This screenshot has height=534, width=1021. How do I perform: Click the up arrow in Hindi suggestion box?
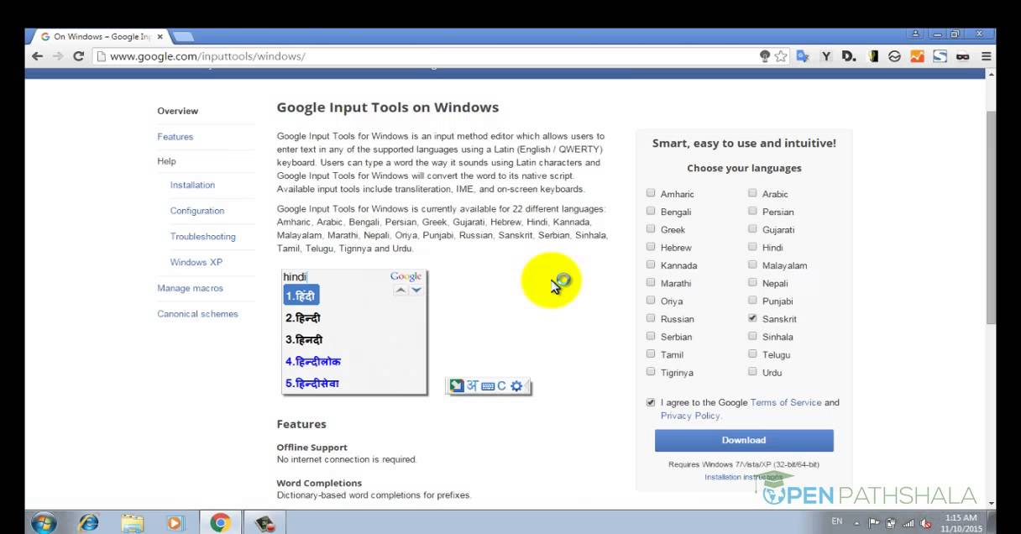tap(401, 290)
